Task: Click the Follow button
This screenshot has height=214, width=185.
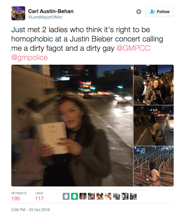Action: tap(159, 12)
